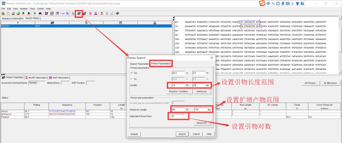Click the project copy icon at toolbar start
342x143 pixels.
[3, 14]
